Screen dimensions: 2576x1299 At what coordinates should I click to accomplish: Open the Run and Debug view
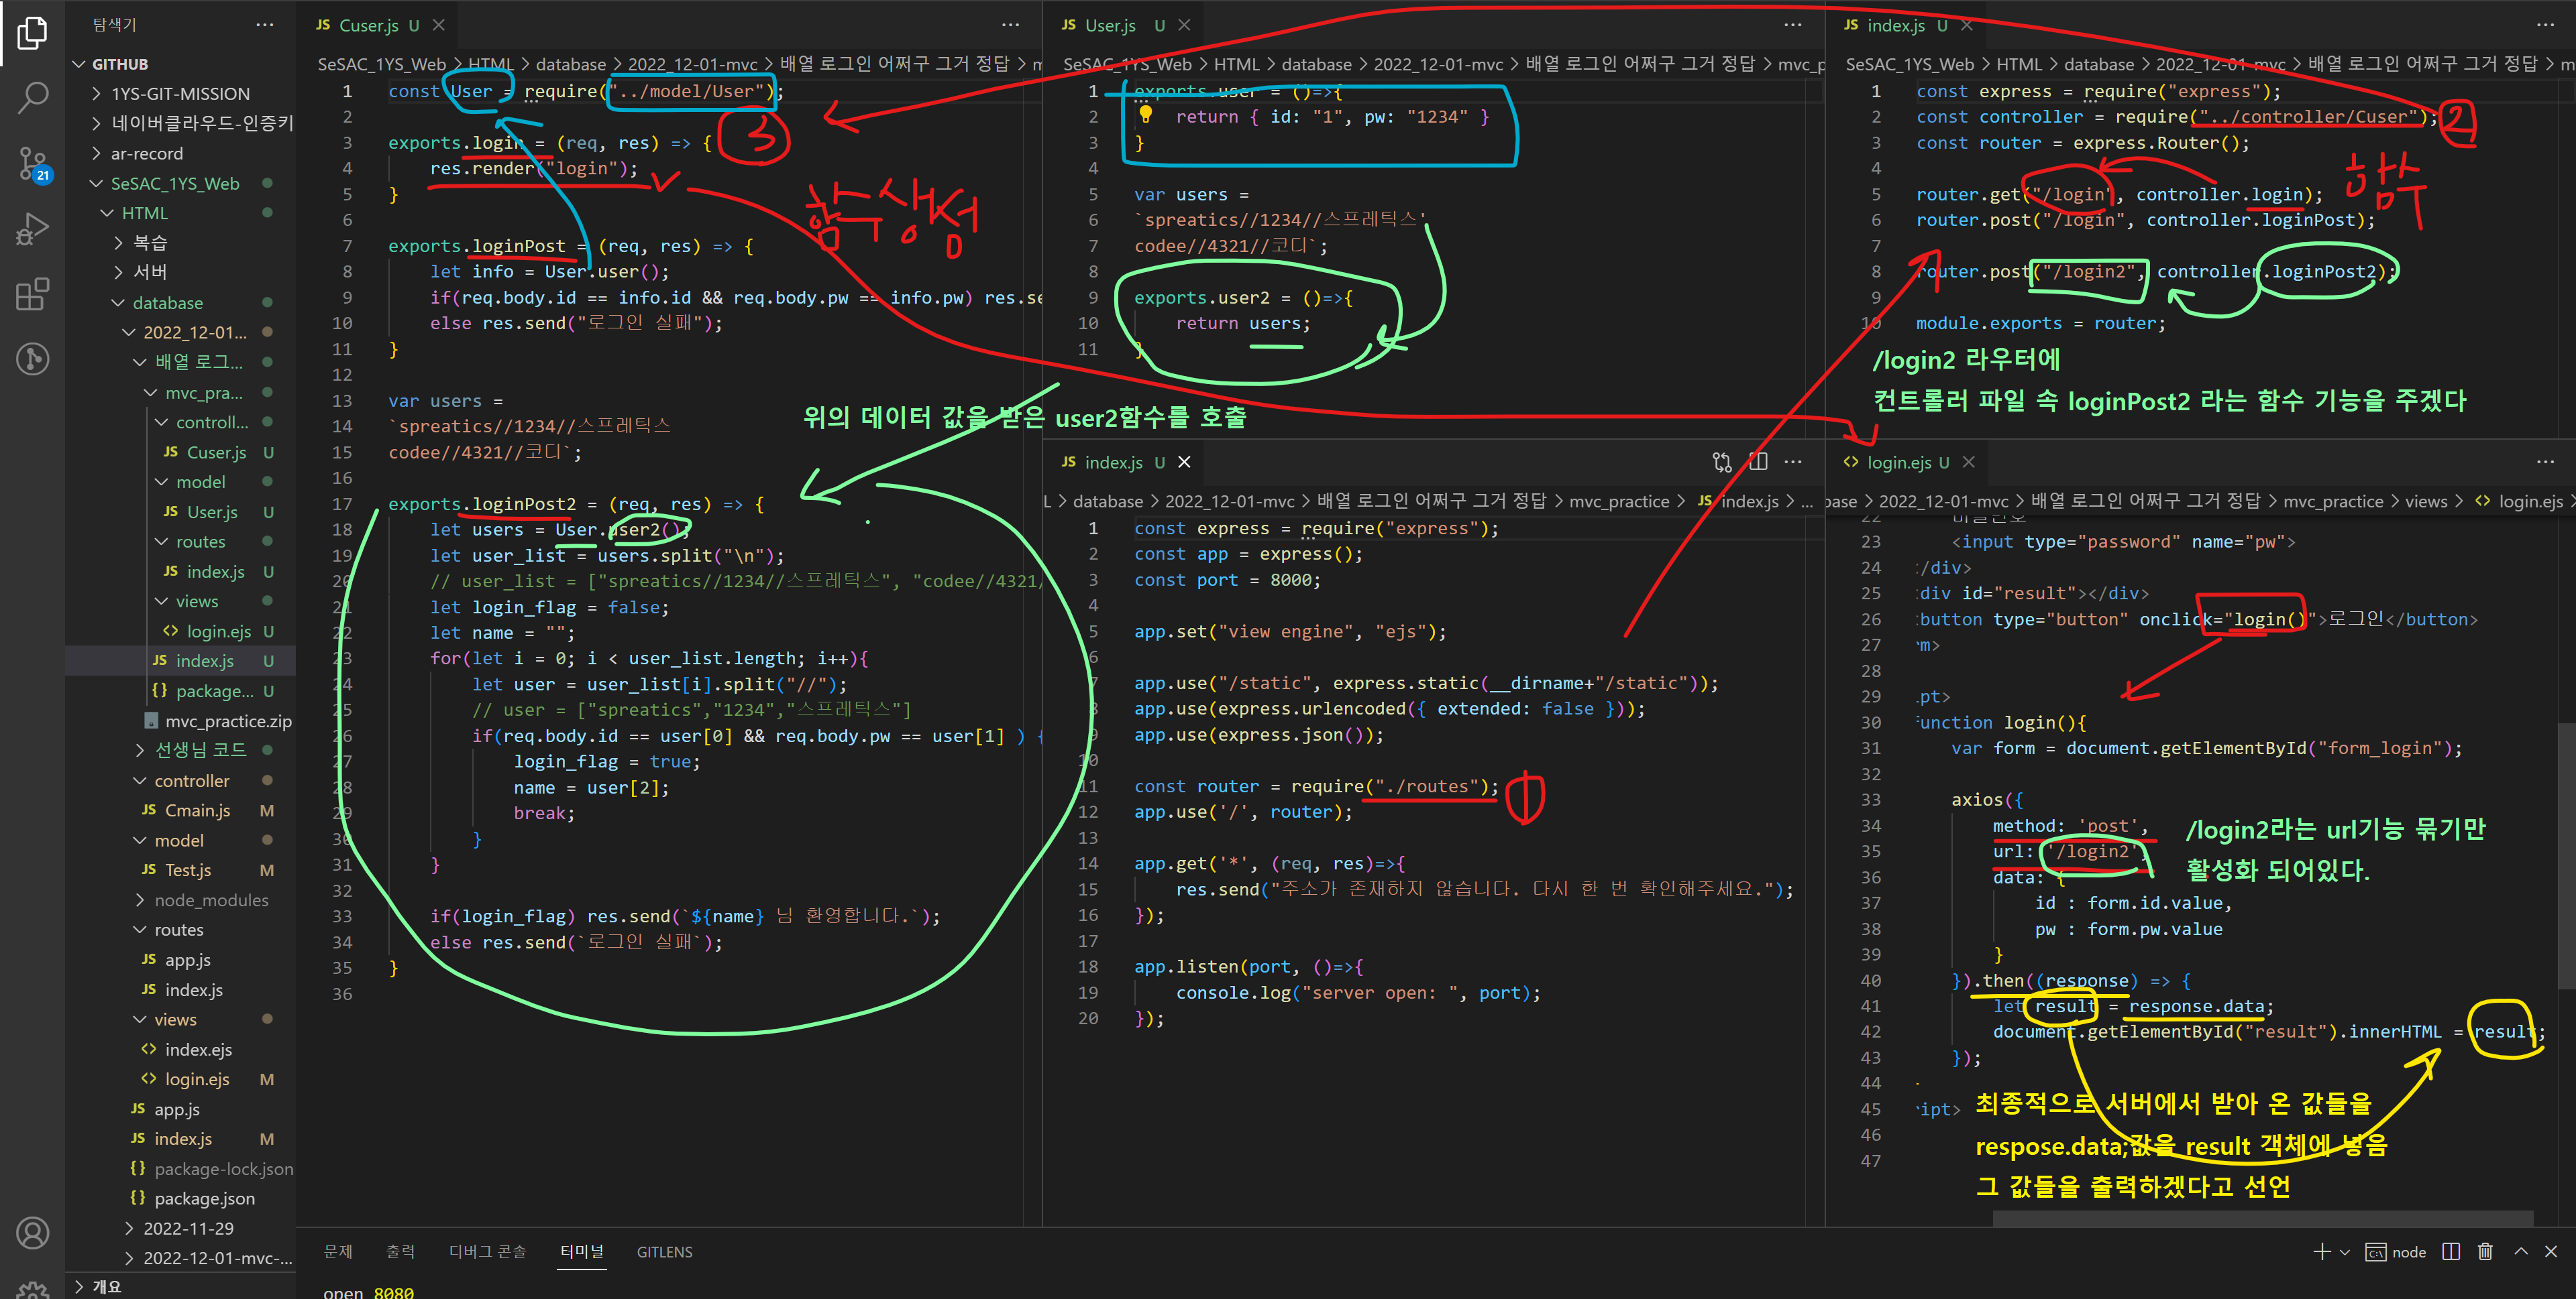(32, 229)
